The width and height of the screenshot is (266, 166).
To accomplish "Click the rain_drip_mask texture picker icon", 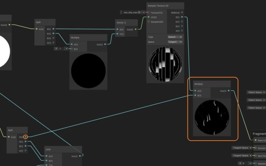I will pos(139,12).
